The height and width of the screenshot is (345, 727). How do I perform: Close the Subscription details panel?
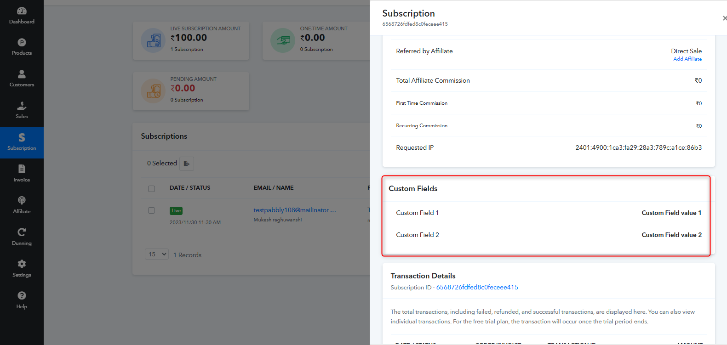724,18
